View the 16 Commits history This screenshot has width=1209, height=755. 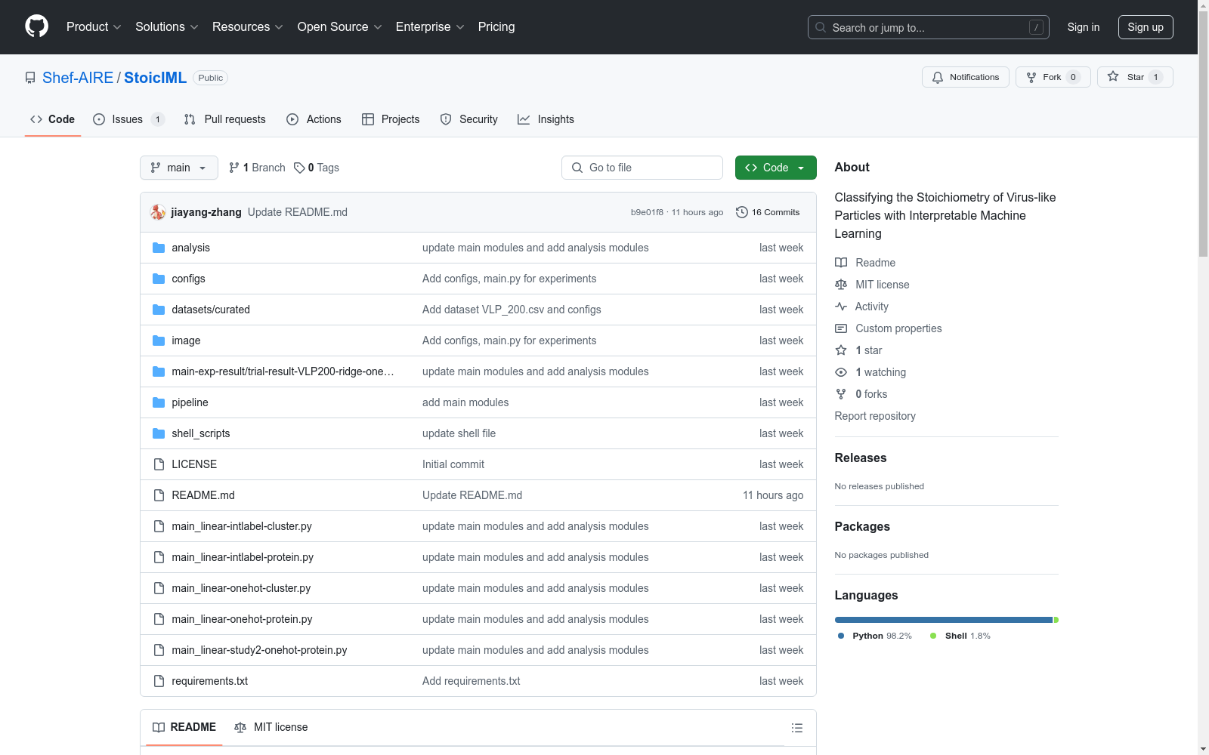coord(768,212)
